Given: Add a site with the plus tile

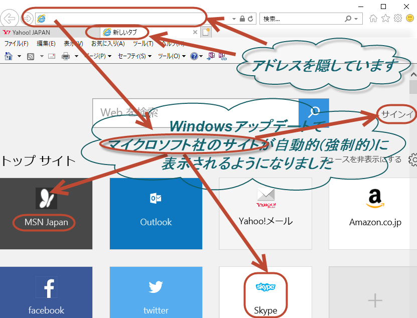Looking at the screenshot, I should tap(373, 292).
